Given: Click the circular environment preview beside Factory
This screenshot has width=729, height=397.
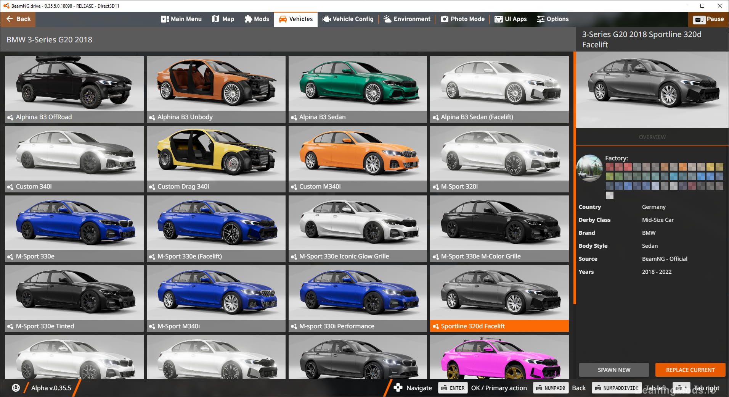Looking at the screenshot, I should coord(589,168).
